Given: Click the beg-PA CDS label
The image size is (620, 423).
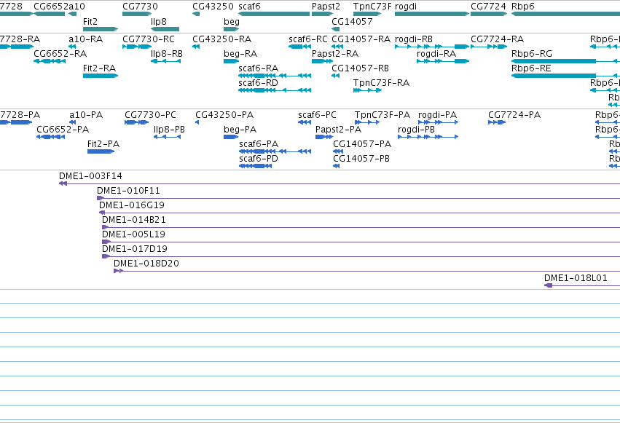Looking at the screenshot, I should click(240, 130).
